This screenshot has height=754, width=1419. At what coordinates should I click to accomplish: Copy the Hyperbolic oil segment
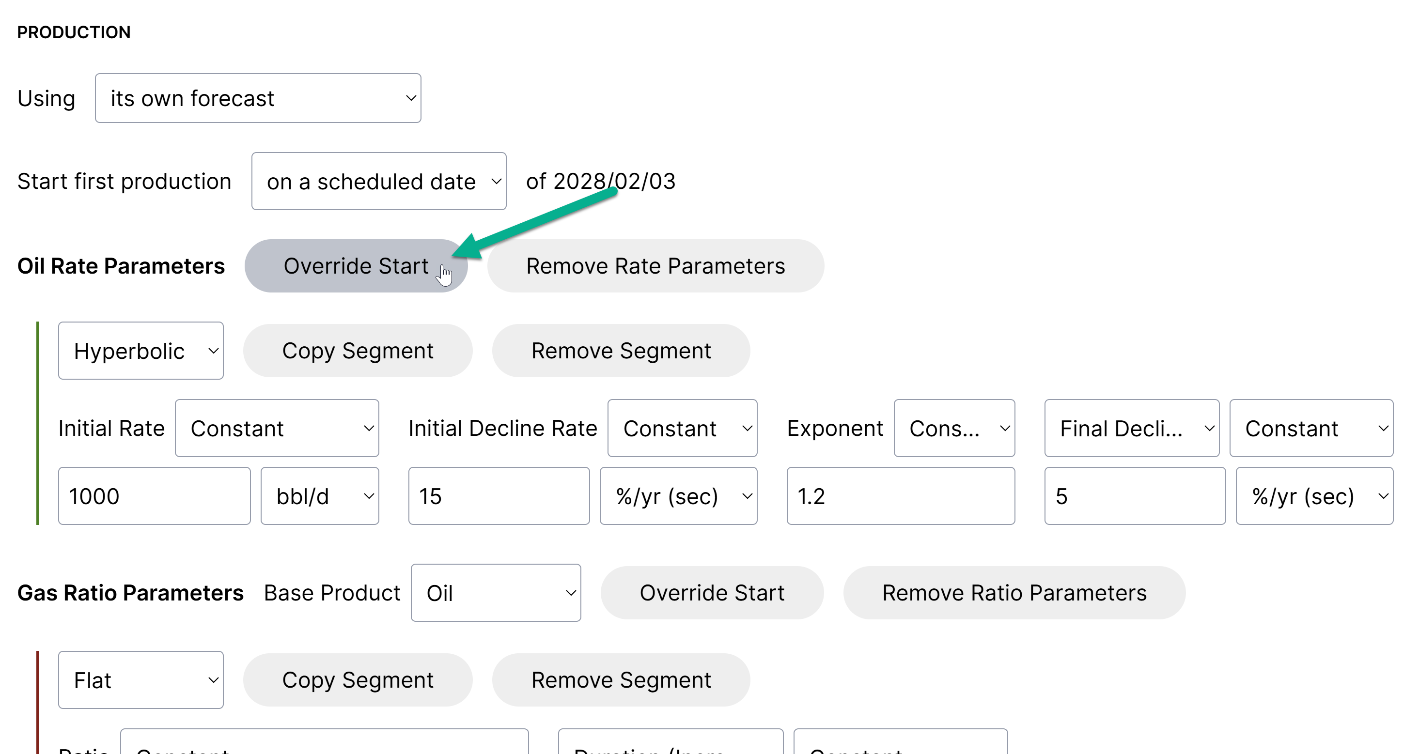358,351
